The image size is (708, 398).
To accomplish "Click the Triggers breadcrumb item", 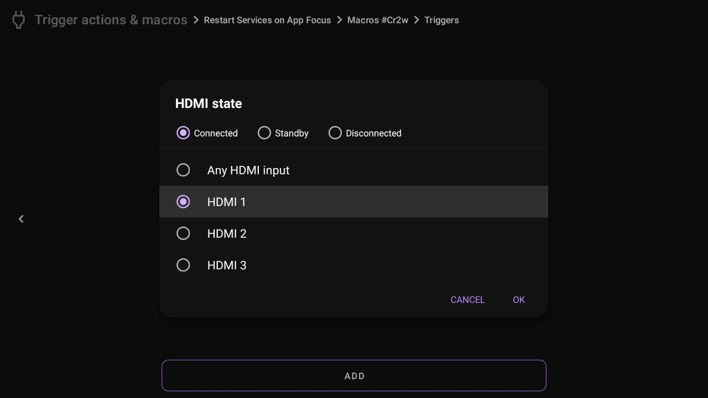I will pyautogui.click(x=441, y=20).
